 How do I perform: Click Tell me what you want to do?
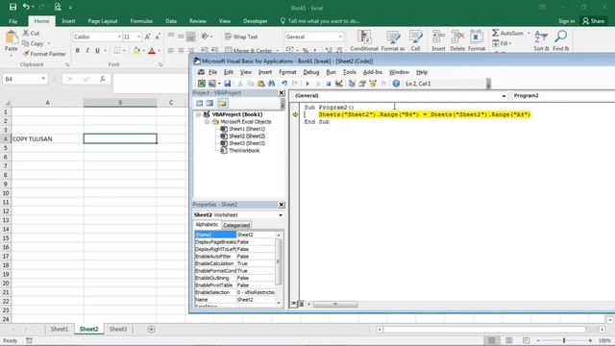(320, 21)
